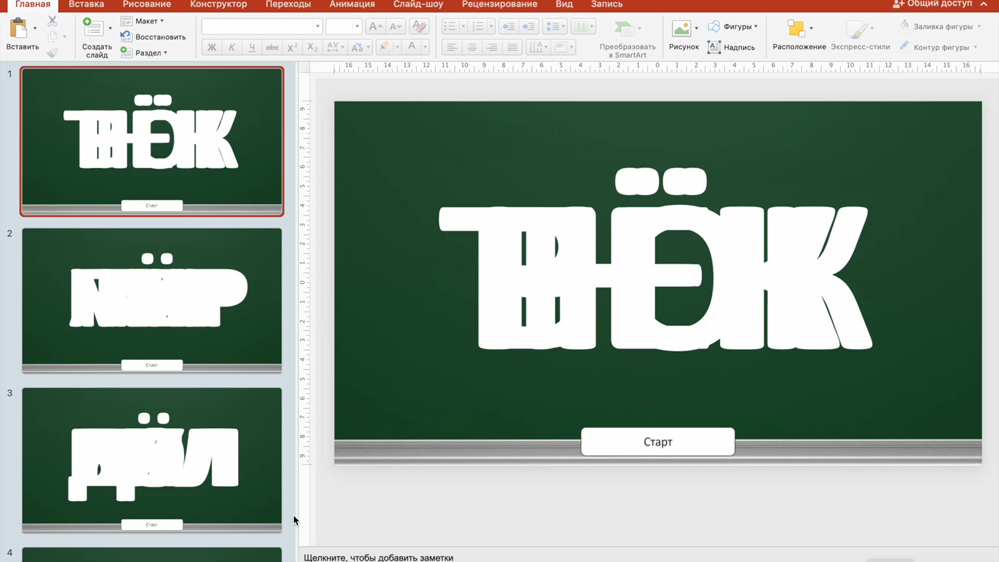This screenshot has height=562, width=999.
Task: Select slide 2 thumbnail in the panel
Action: pyautogui.click(x=152, y=300)
